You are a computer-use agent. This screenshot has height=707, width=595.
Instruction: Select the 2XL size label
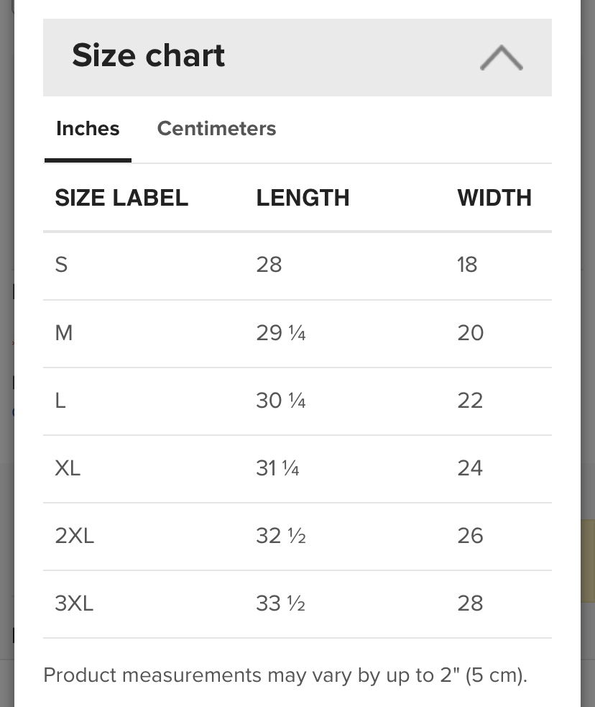coord(74,536)
